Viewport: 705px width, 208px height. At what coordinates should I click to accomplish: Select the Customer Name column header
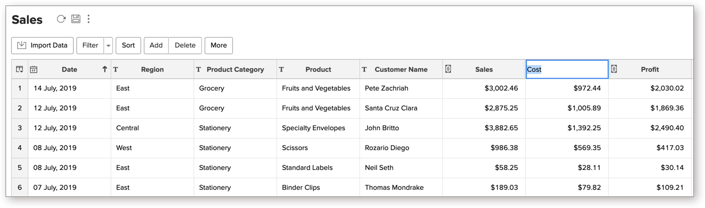401,70
